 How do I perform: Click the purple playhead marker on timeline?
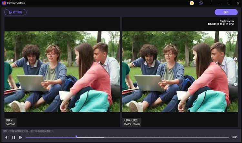click(x=76, y=137)
